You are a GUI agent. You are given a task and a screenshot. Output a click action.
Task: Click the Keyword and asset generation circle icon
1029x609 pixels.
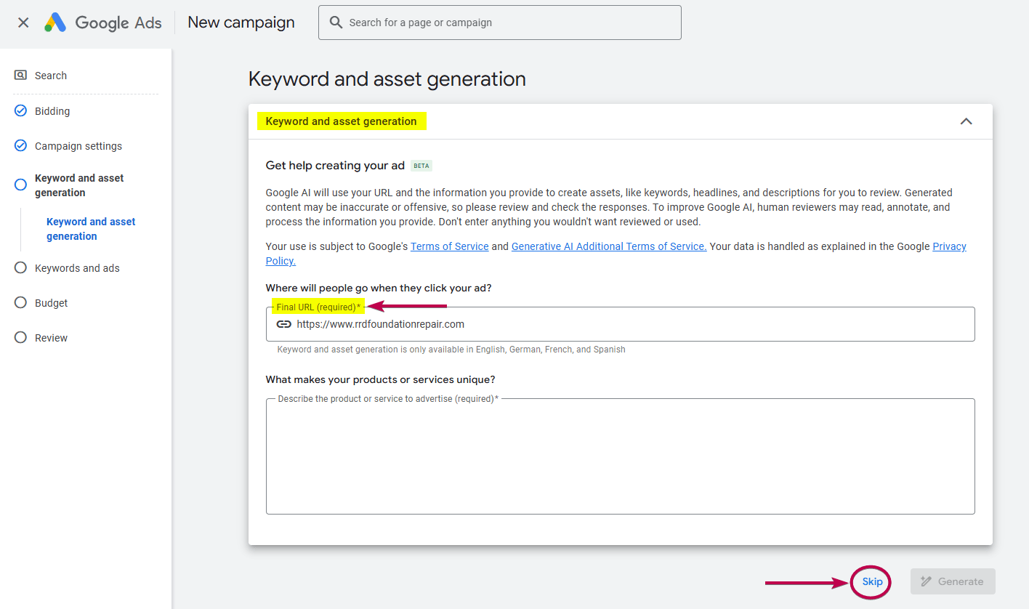[20, 185]
